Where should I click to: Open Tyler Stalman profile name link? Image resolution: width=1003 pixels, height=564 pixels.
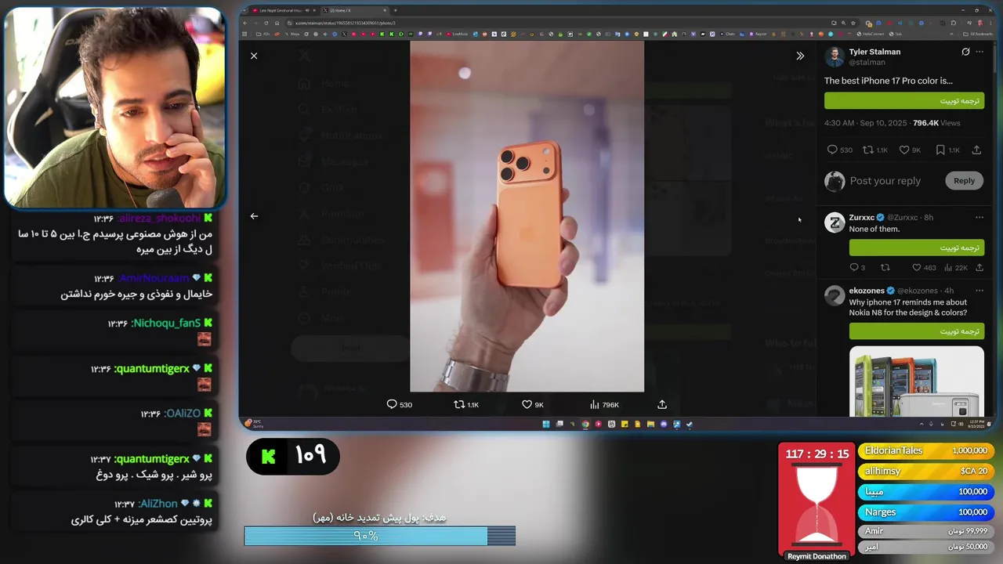874,52
